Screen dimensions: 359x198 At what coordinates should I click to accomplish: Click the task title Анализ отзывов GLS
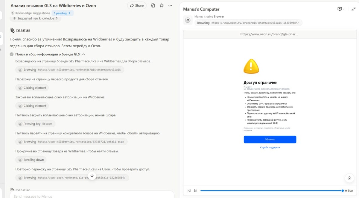53,6
